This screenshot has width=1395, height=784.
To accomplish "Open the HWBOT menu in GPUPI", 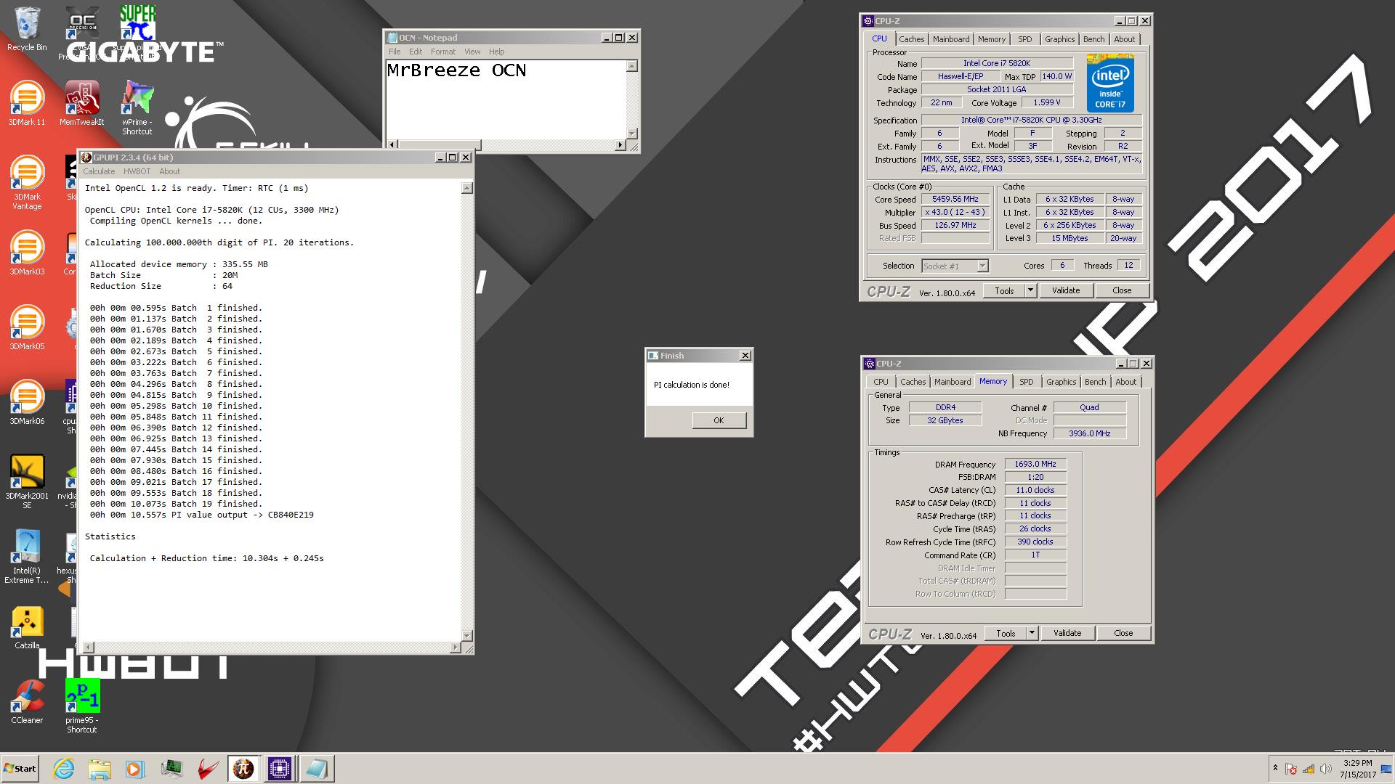I will coord(137,171).
